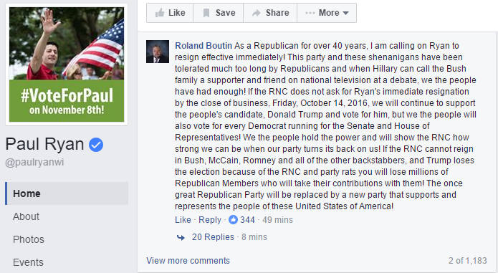This screenshot has height=273, width=498.
Task: Click the Save bookmark icon
Action: pos(206,13)
